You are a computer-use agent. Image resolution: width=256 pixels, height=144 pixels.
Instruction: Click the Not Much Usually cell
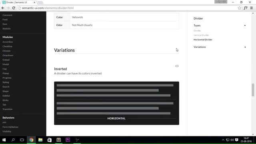(x=124, y=25)
